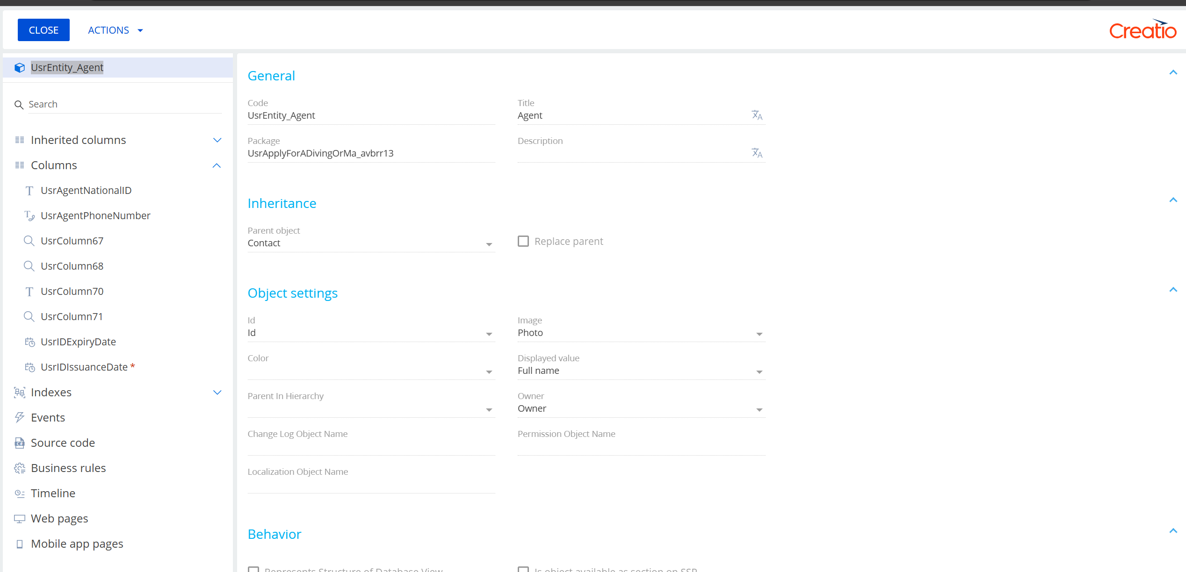Click the Search input field

point(125,105)
